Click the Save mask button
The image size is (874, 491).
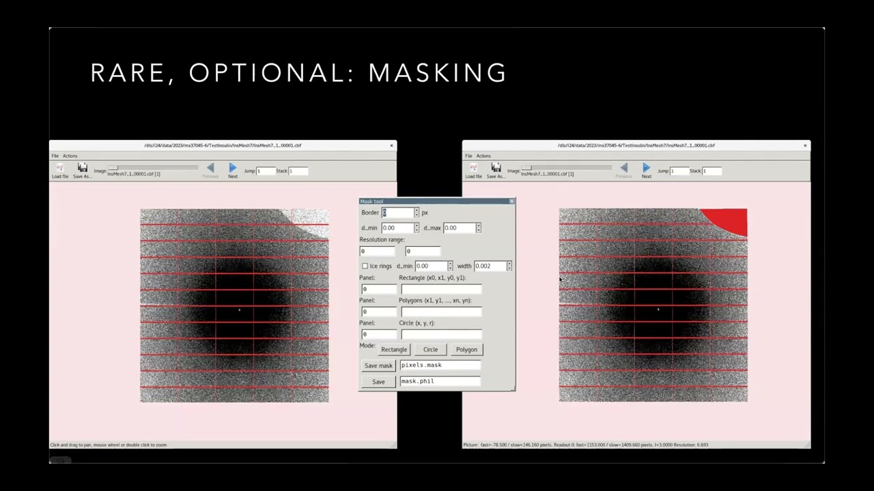tap(378, 366)
